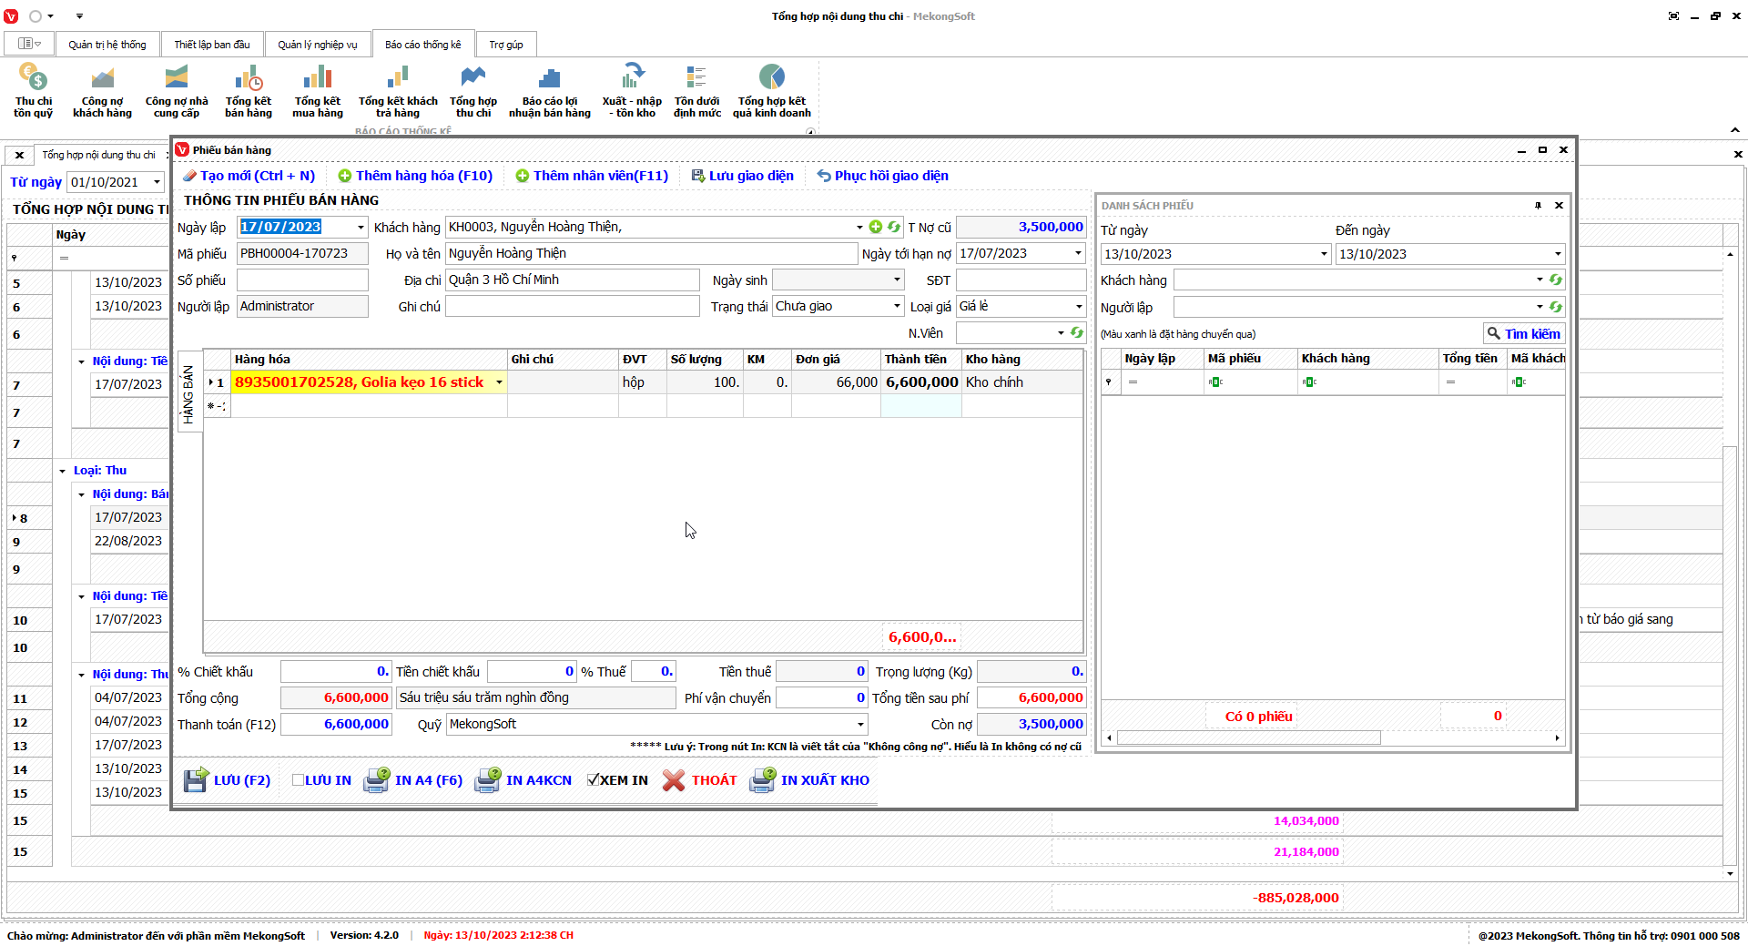Open the Thiết lập ban đầu tab
Screen dimensions: 1748x946
[x=211, y=45]
